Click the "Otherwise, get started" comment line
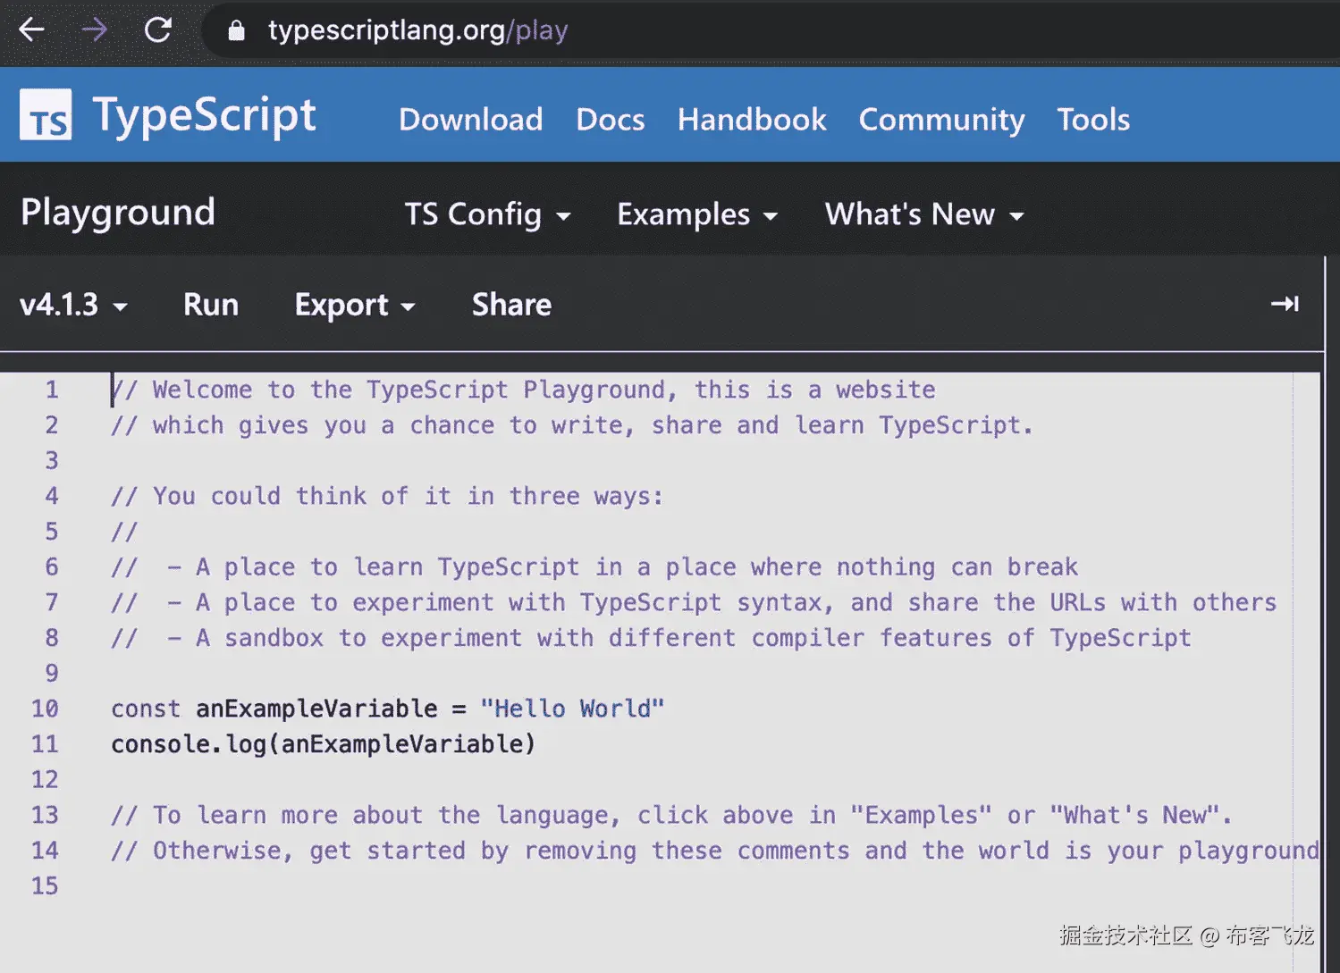Screen dimensions: 1340x973 pos(715,851)
